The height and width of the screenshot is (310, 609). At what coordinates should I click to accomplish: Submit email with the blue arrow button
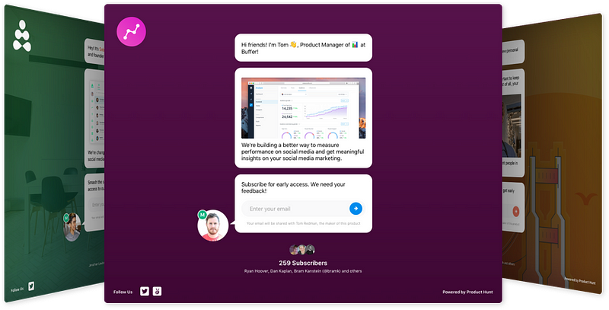(x=356, y=209)
